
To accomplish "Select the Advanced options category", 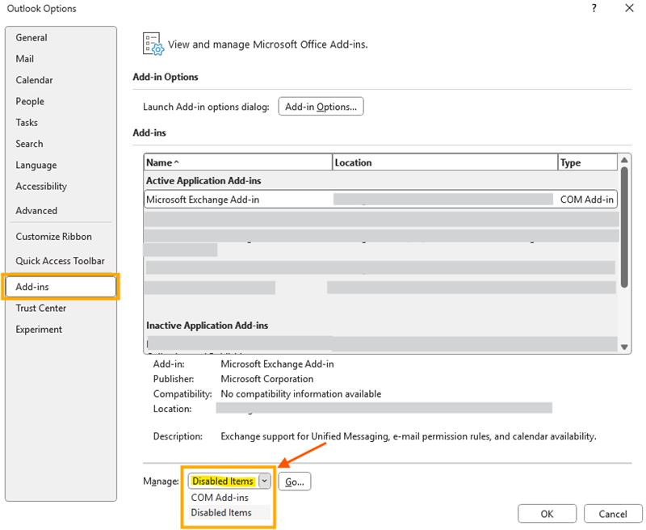I will click(36, 211).
